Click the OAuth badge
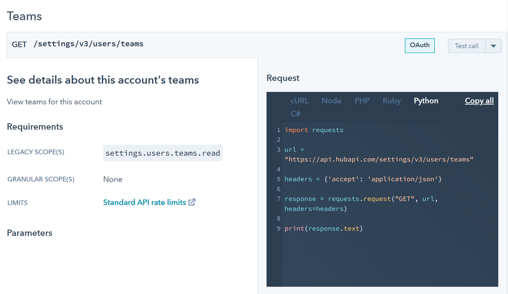508x294 pixels. pos(420,45)
